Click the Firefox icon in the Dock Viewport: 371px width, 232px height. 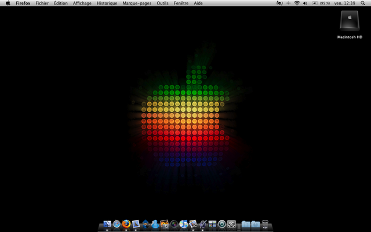tap(126, 224)
